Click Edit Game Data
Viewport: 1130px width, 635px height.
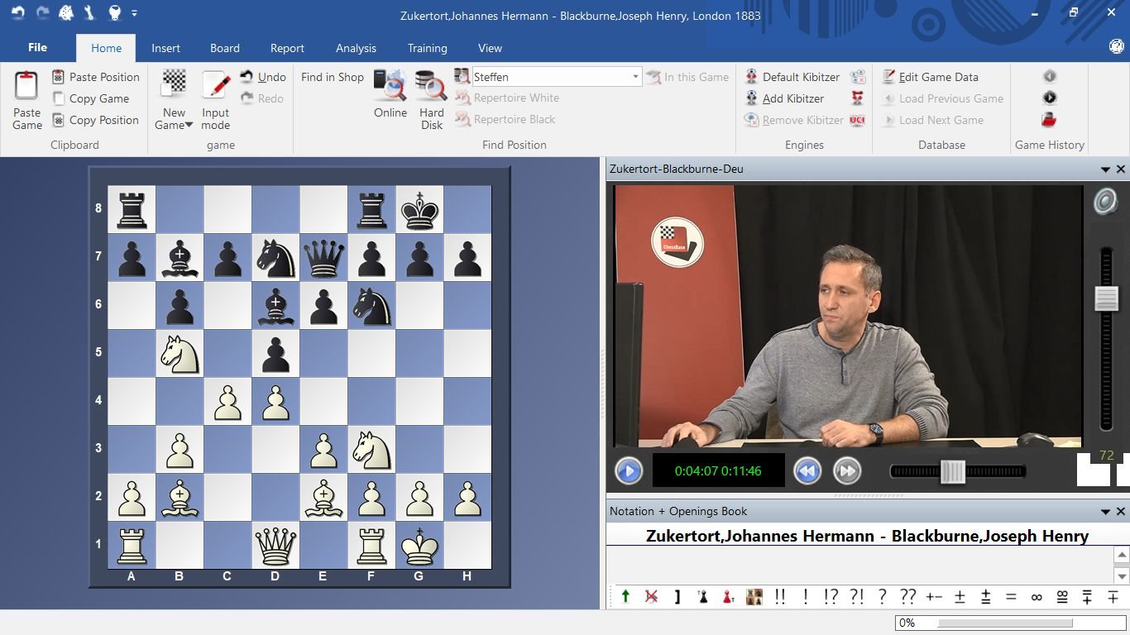pos(938,77)
